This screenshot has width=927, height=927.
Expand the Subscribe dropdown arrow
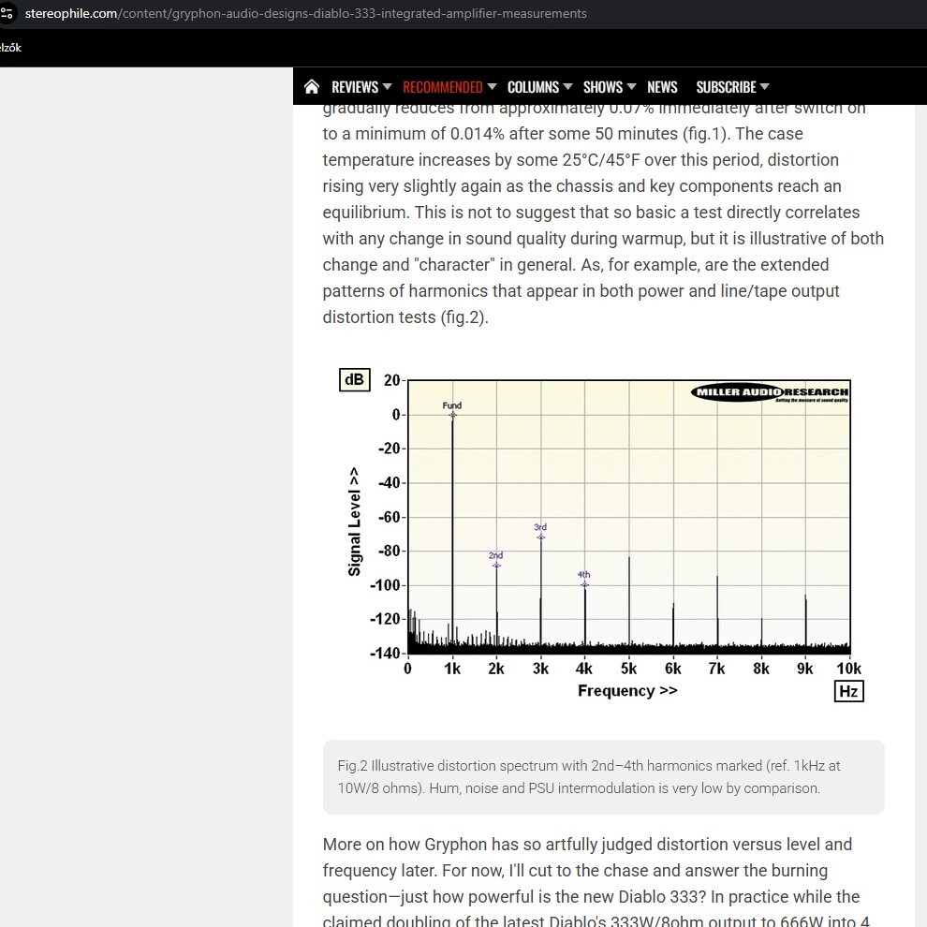[x=764, y=87]
